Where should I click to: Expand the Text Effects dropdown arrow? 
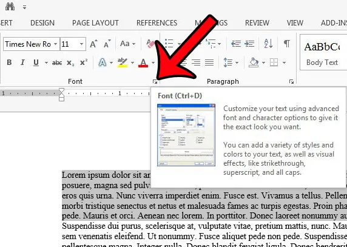point(111,63)
